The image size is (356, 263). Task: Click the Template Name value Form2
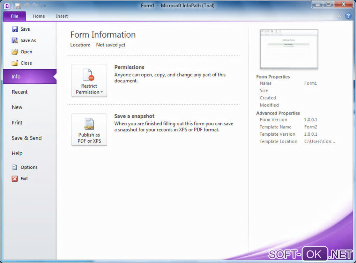point(311,127)
